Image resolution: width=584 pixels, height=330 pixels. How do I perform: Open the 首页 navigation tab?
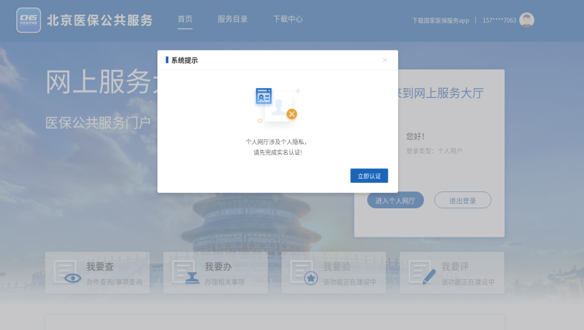pyautogui.click(x=185, y=19)
